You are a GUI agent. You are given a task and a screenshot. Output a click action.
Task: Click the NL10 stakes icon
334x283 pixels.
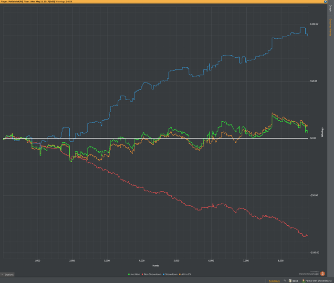290,281
